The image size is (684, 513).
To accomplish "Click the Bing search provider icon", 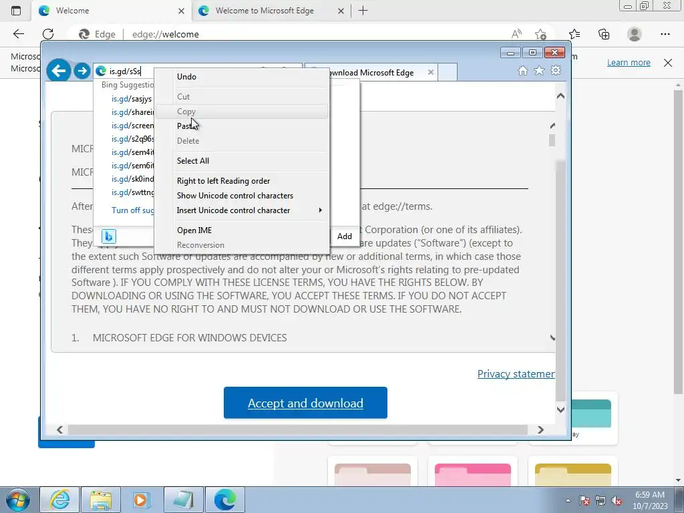I will coord(109,236).
